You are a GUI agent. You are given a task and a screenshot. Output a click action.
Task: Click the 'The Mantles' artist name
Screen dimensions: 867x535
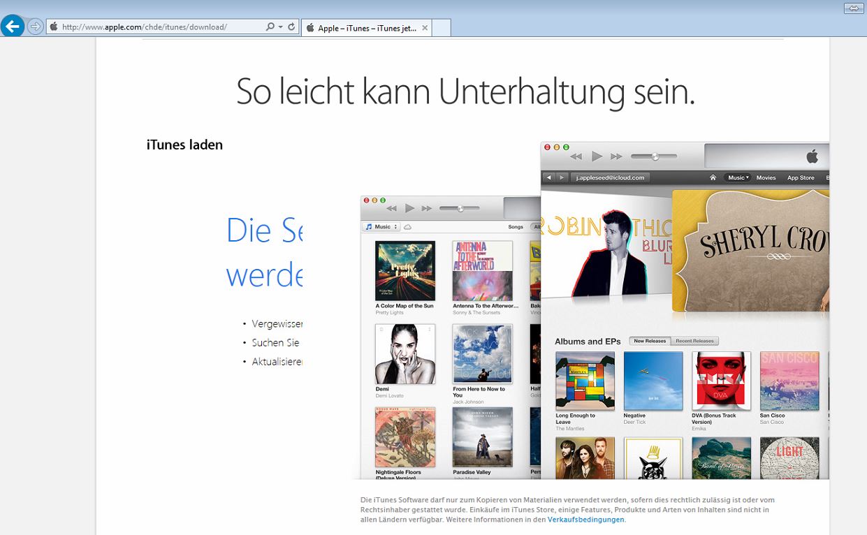pyautogui.click(x=569, y=429)
